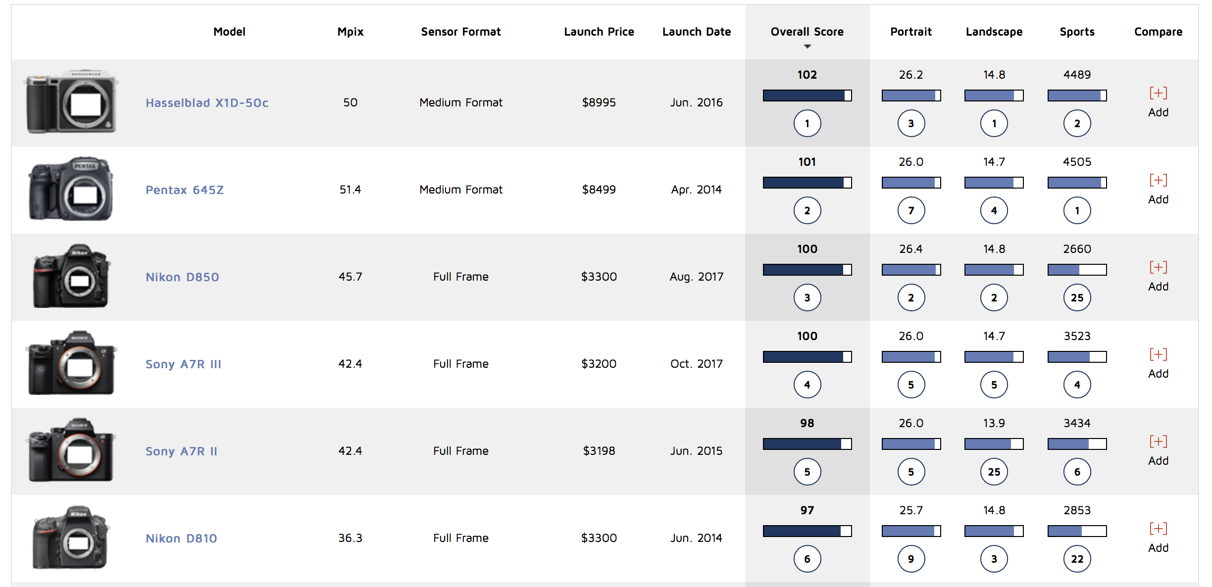Open the Pentax 645Z model page
This screenshot has width=1212, height=587.
[x=185, y=190]
